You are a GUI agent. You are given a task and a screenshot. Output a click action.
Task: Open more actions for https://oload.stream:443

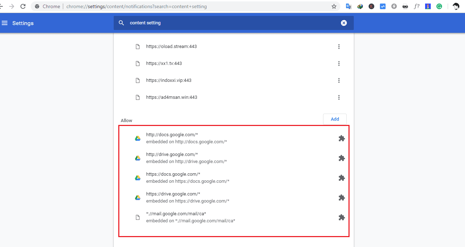tap(339, 47)
